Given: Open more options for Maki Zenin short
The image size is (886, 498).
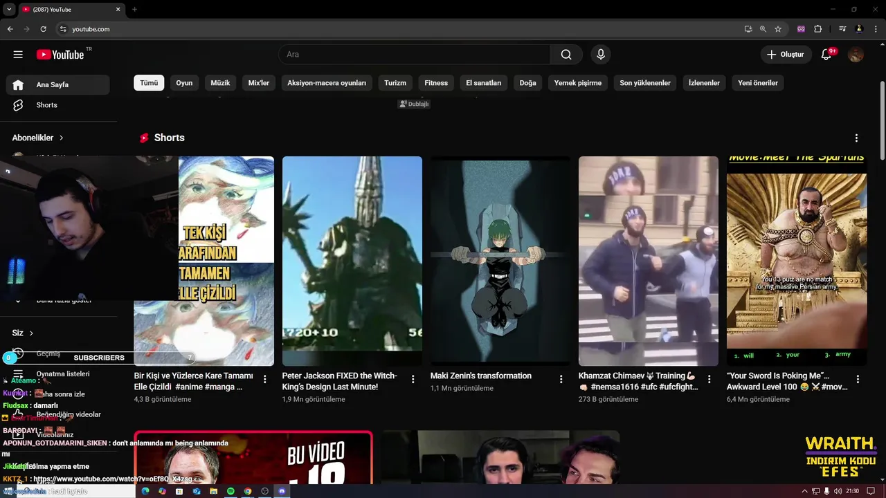Looking at the screenshot, I should pos(561,379).
